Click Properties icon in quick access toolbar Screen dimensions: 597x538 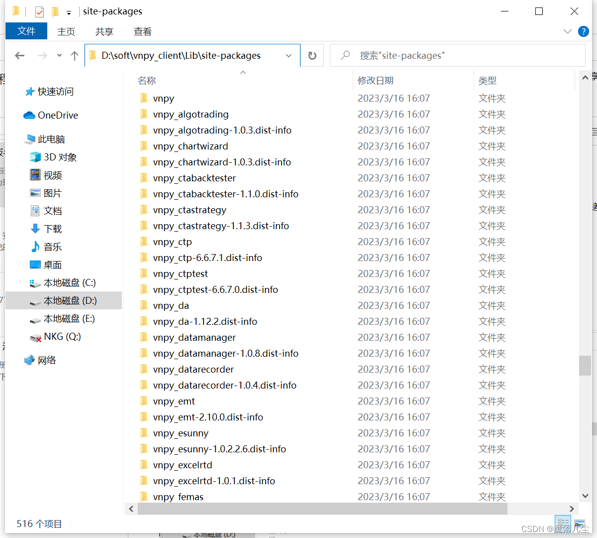[x=39, y=11]
